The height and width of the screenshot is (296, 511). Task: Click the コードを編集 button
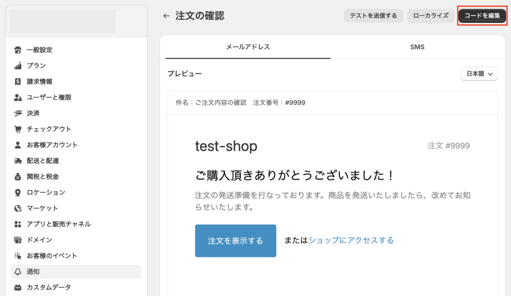482,15
